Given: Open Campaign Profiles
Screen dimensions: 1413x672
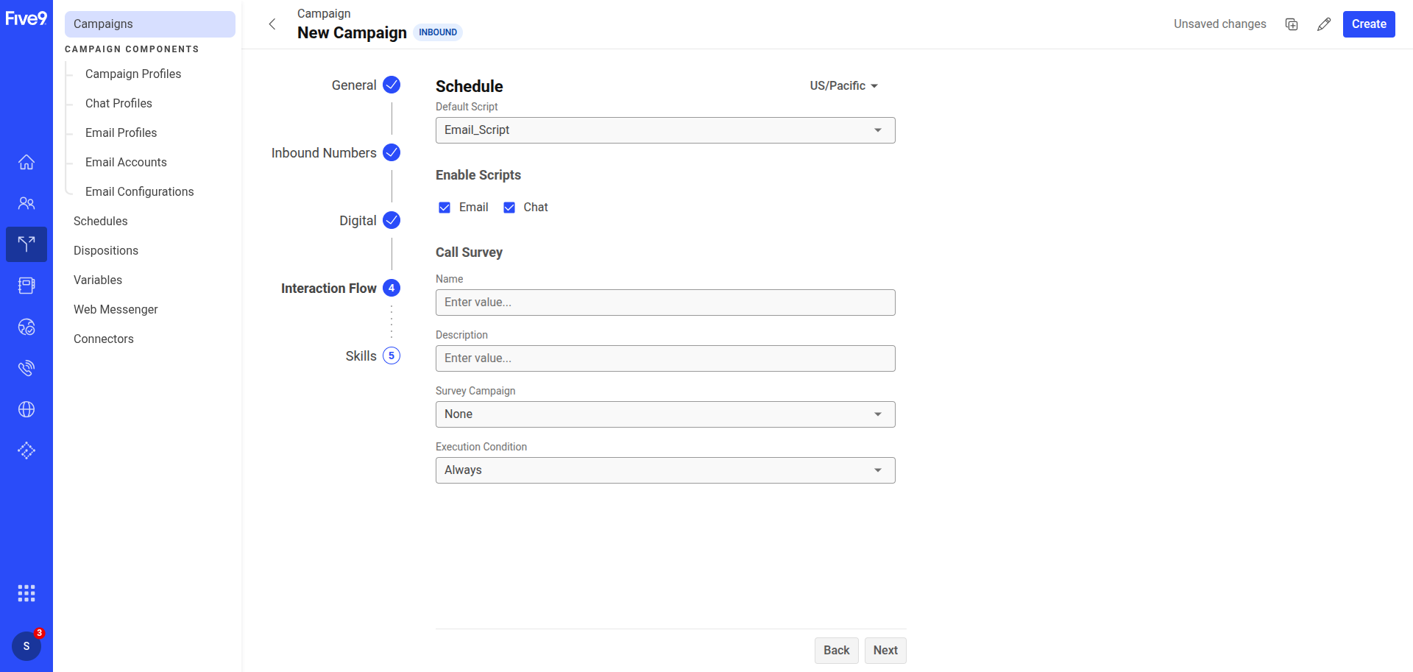Looking at the screenshot, I should [x=133, y=74].
